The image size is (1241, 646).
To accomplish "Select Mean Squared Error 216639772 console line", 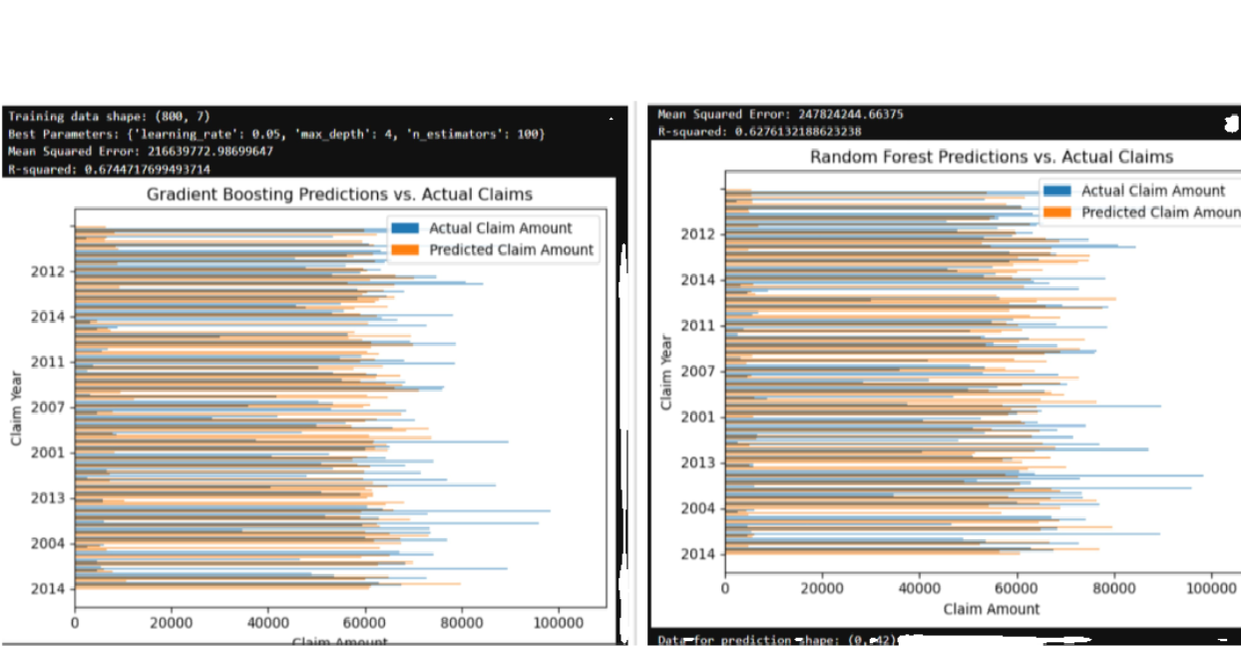I will [x=141, y=152].
